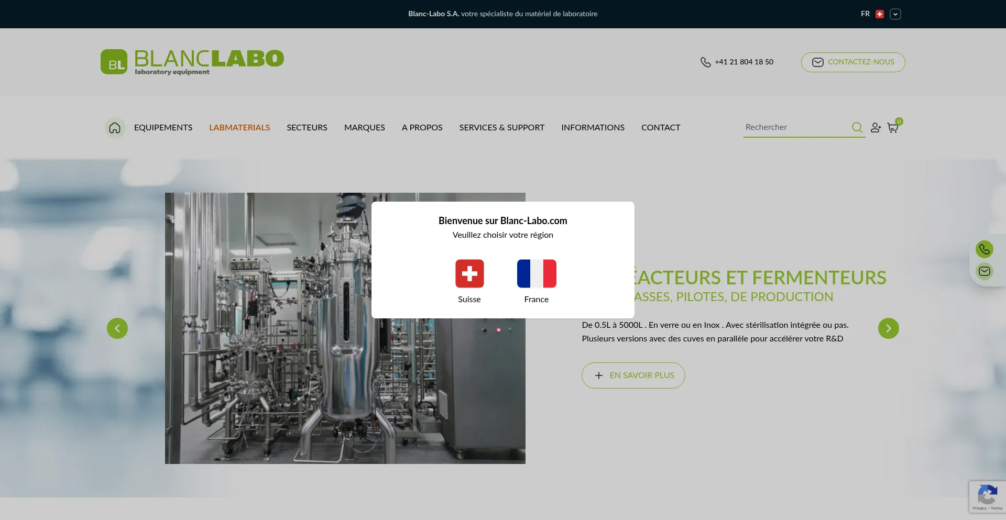Click the EN SAVOIR PLUS button

[633, 375]
